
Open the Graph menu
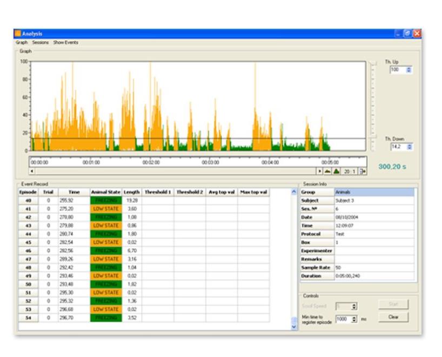(22, 42)
